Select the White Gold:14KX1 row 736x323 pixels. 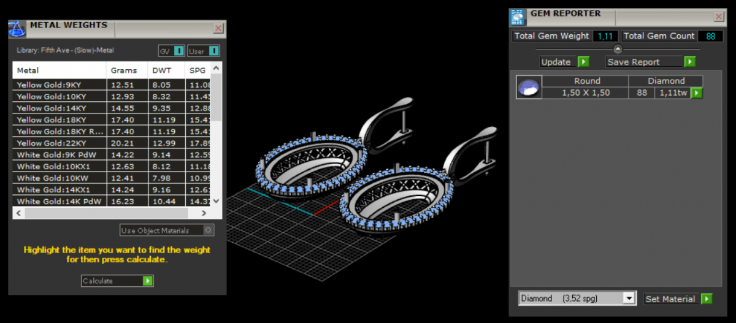coord(112,190)
